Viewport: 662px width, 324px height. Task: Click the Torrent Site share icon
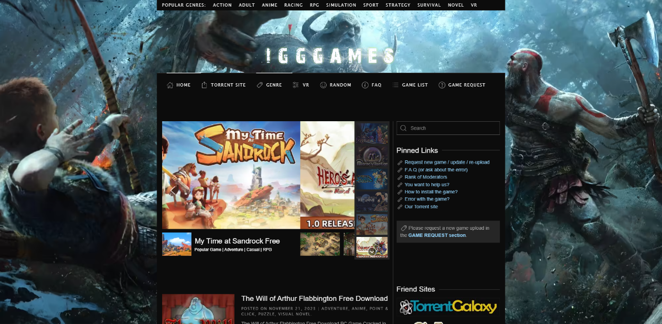(x=204, y=85)
